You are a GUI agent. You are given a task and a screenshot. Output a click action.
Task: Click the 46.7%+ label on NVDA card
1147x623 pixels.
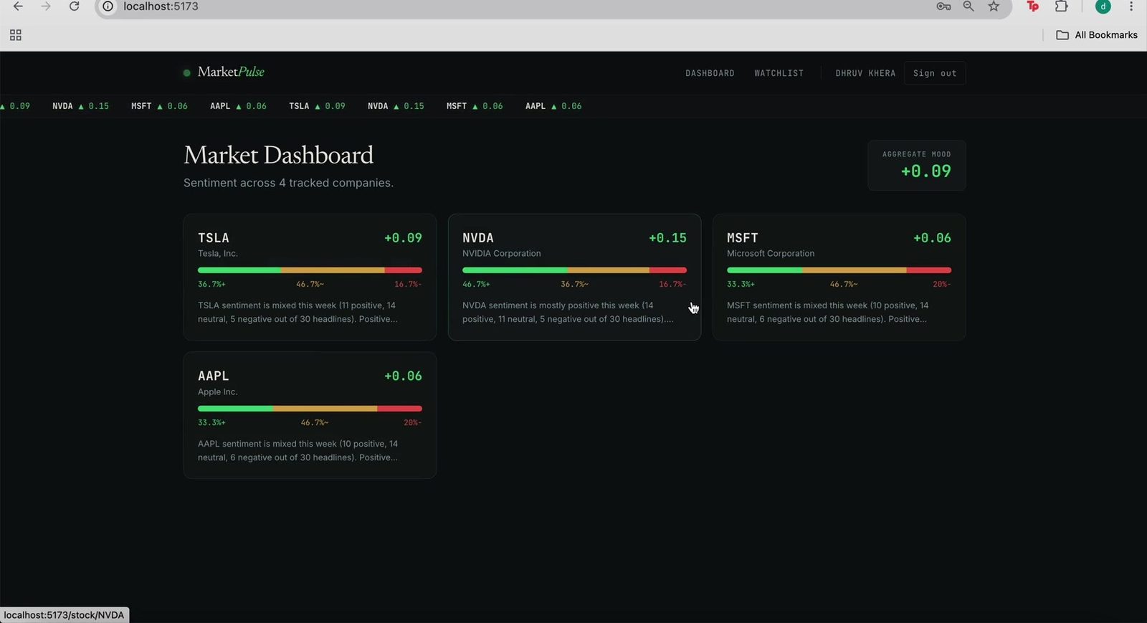point(476,285)
